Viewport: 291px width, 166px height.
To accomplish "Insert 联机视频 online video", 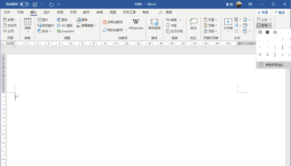I will click(154, 24).
